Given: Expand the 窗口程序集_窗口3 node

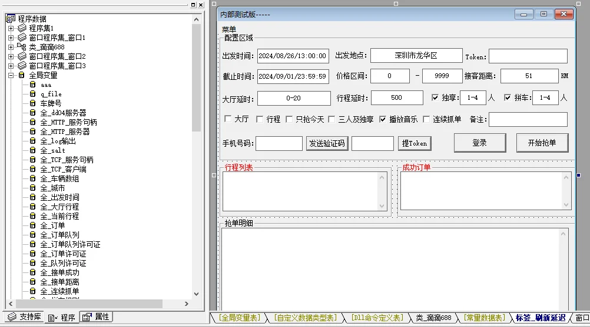Looking at the screenshot, I should pos(11,66).
